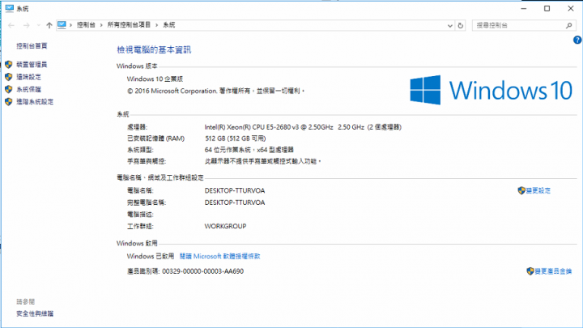Screen dimensions: 583x328
Task: Click system window icon in title bar
Action: (x=9, y=8)
